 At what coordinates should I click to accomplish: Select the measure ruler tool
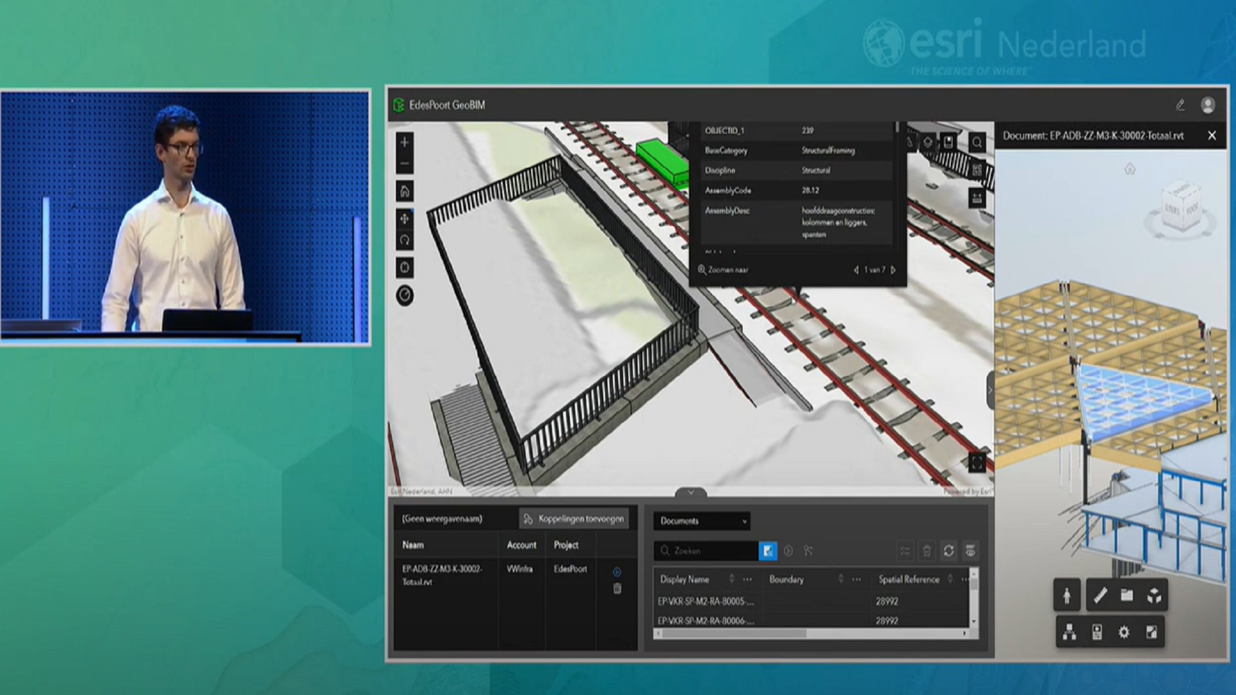tap(1100, 596)
